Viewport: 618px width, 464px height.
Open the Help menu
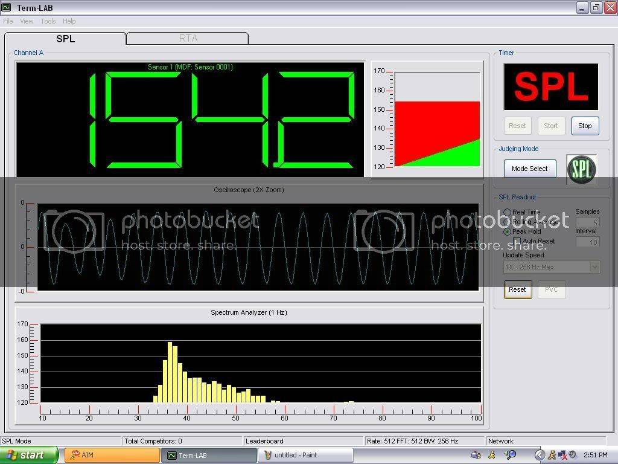click(69, 21)
